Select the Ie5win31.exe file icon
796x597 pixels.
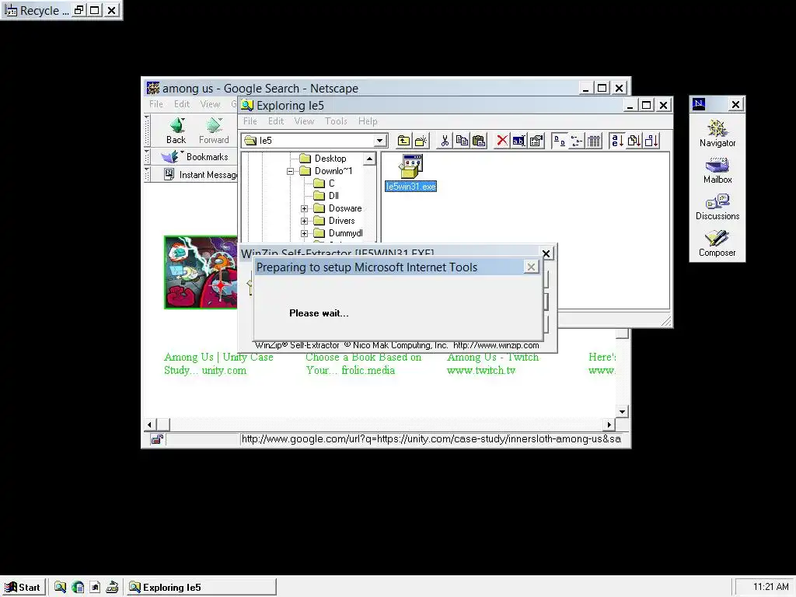(410, 173)
